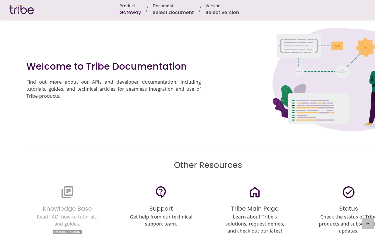Open the Product Gateway selector

(130, 10)
